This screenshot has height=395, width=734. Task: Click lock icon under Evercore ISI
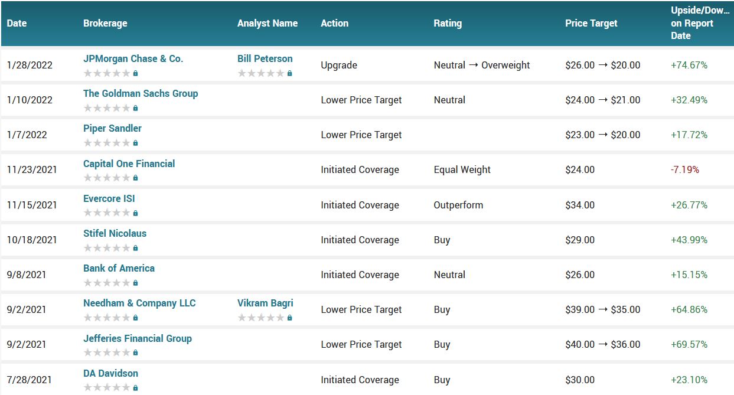[135, 213]
